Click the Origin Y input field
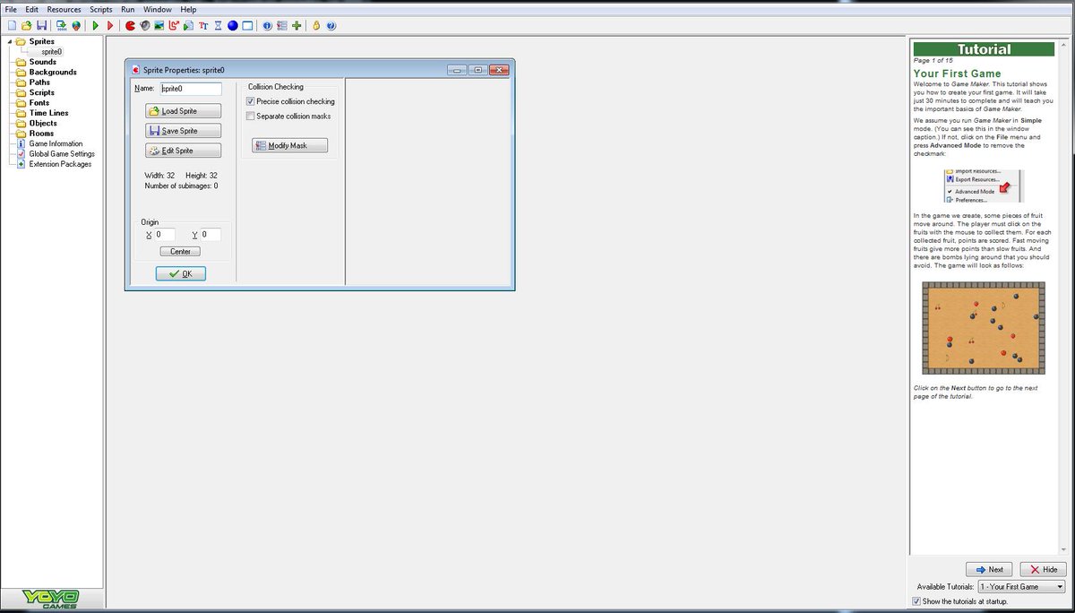 pyautogui.click(x=211, y=235)
